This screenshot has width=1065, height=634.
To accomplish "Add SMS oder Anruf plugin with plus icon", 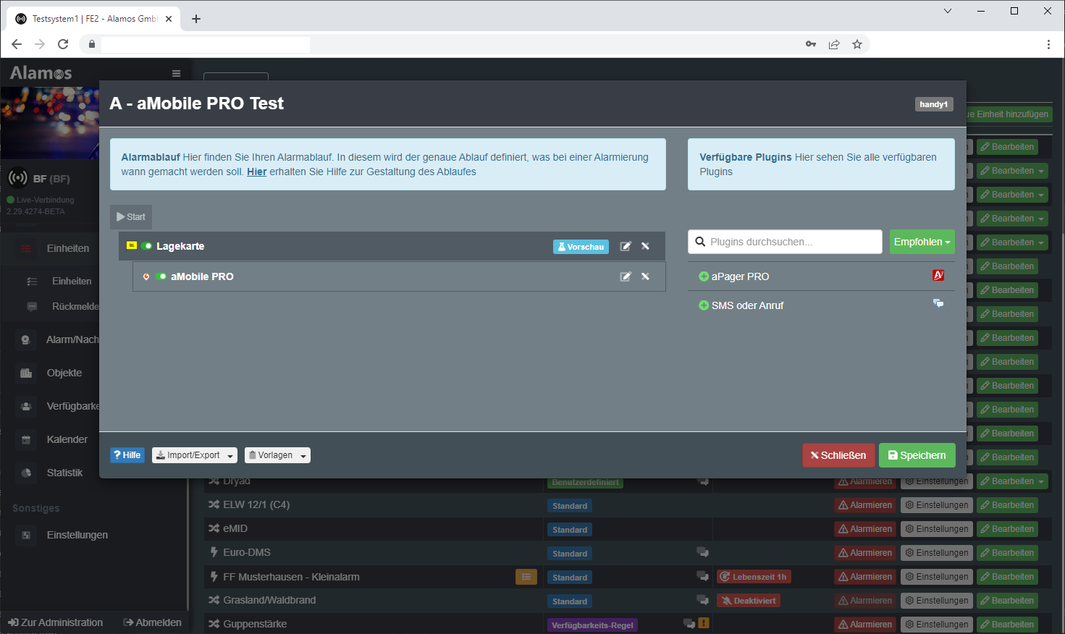I will [x=703, y=305].
